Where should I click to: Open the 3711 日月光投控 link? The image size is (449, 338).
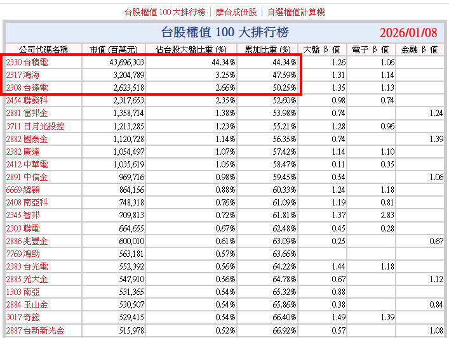click(35, 126)
